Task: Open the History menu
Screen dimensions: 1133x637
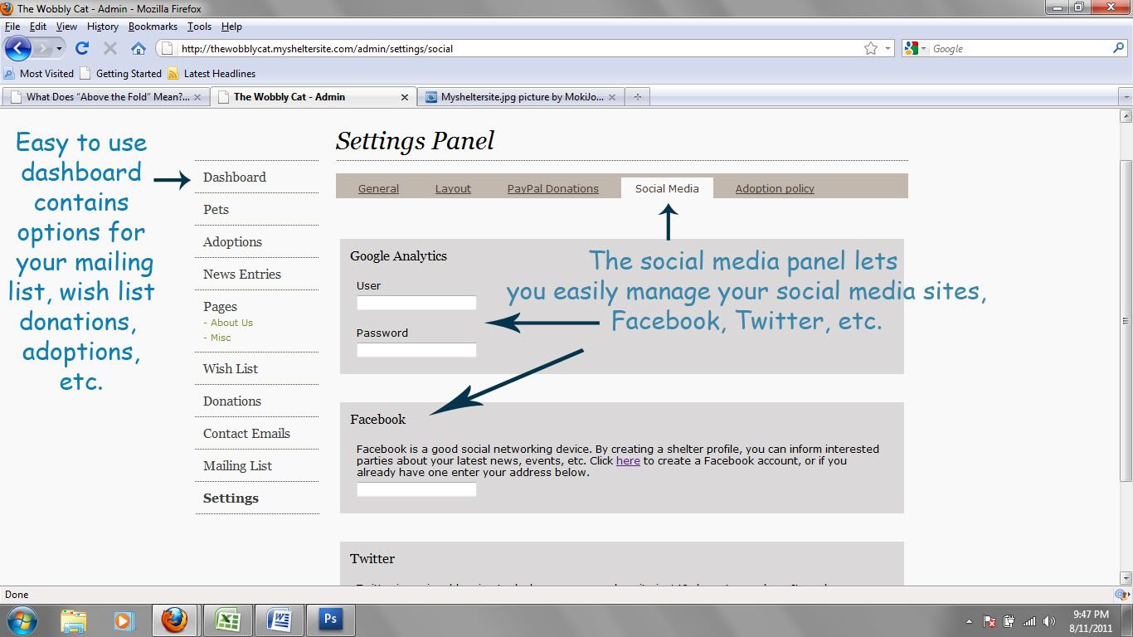Action: (x=103, y=27)
